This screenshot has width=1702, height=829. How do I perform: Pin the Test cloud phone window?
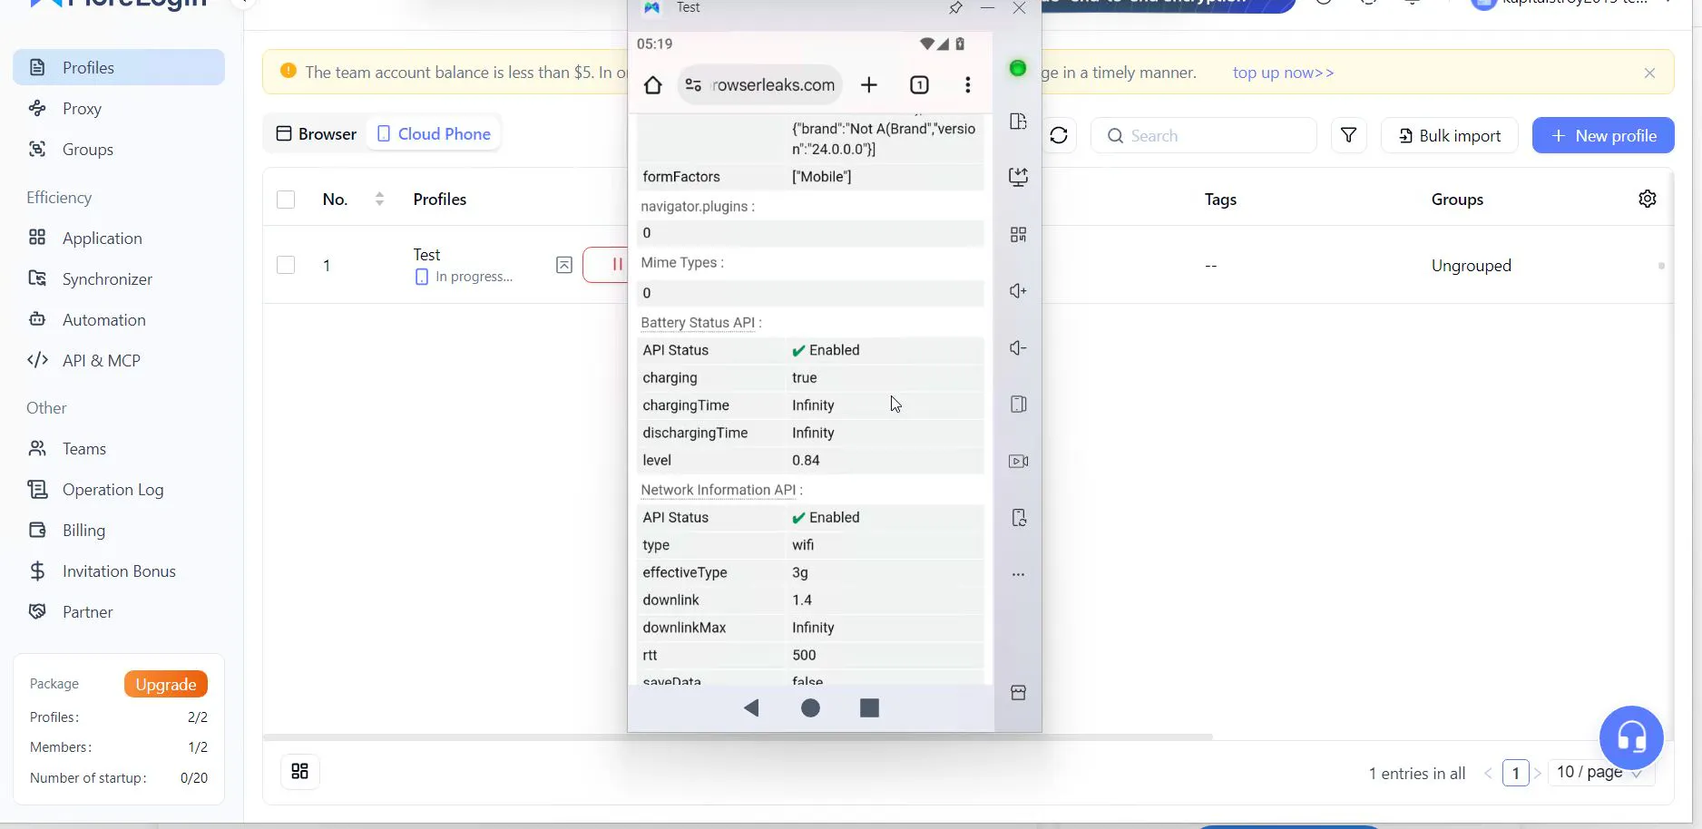click(955, 8)
